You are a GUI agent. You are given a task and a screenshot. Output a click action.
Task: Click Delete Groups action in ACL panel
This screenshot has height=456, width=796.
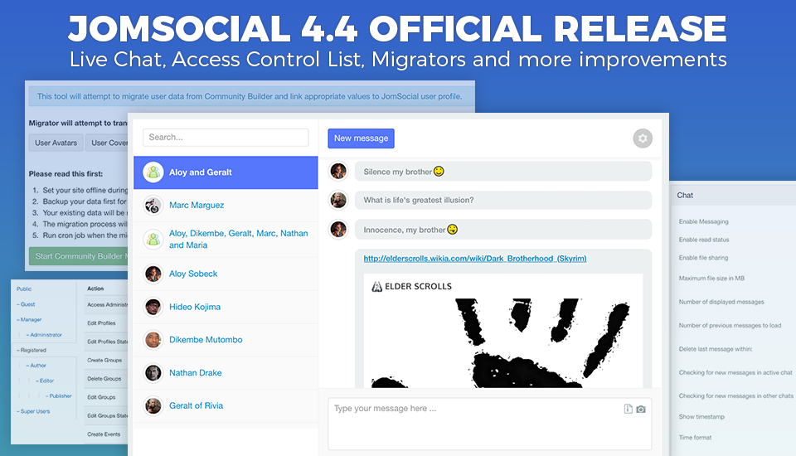tap(104, 379)
